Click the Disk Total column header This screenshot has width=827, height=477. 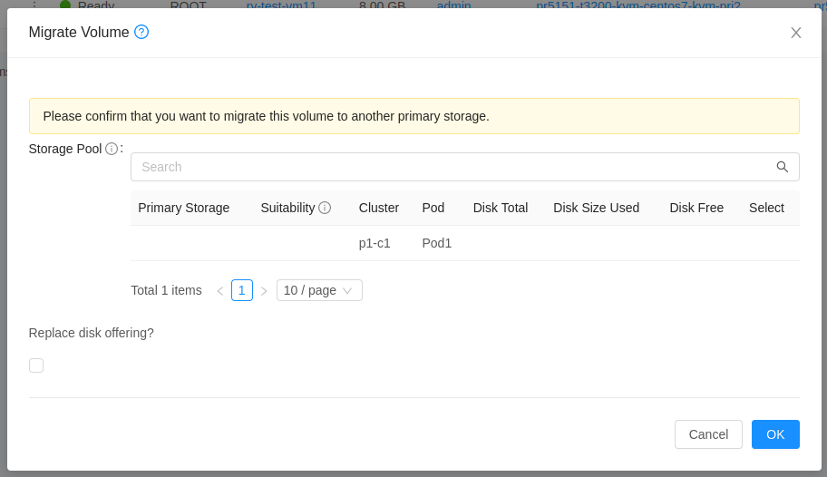[501, 208]
